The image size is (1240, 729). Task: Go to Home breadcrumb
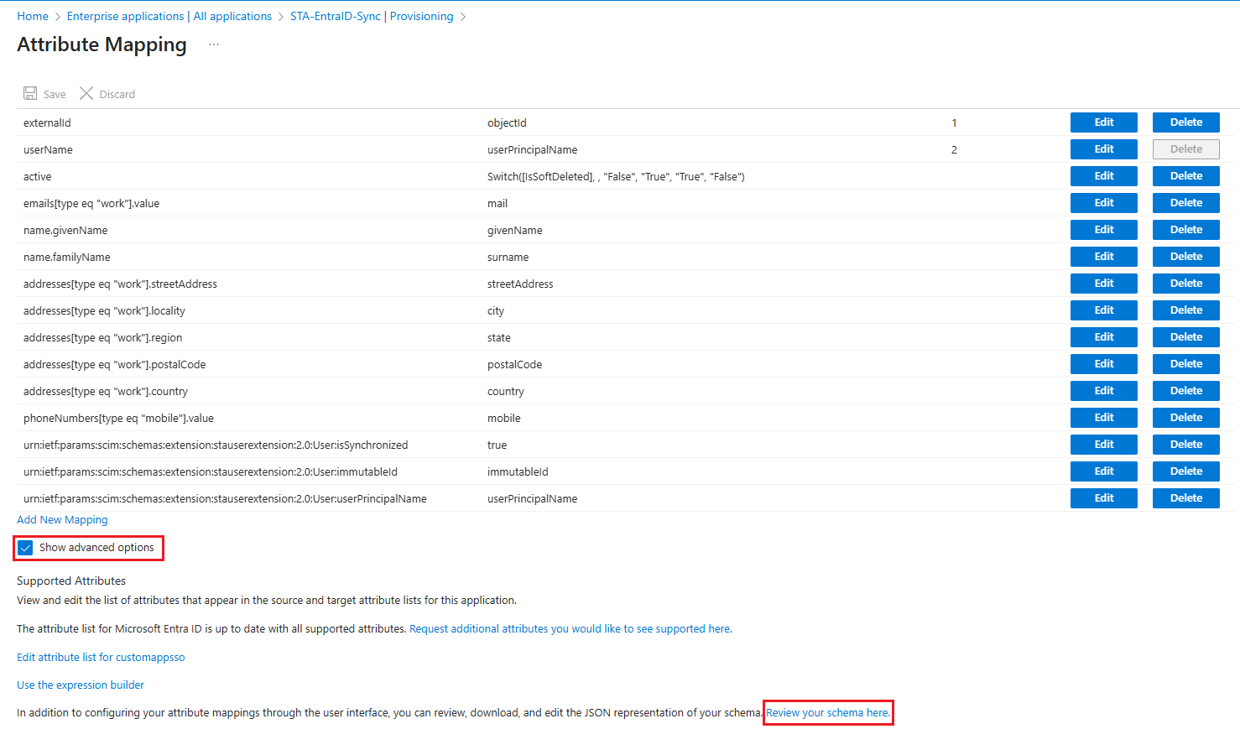pos(33,16)
